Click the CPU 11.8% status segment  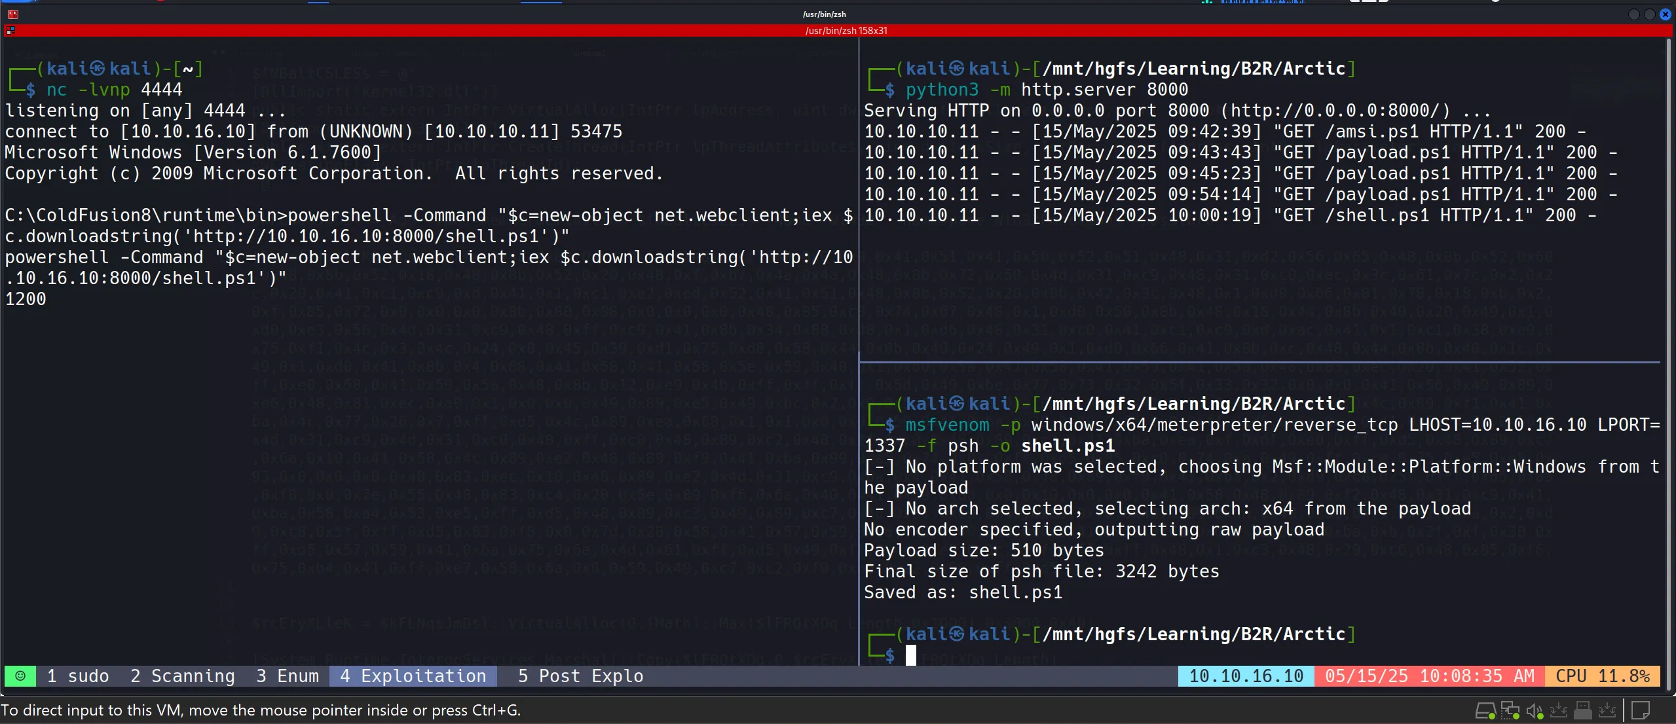coord(1602,676)
